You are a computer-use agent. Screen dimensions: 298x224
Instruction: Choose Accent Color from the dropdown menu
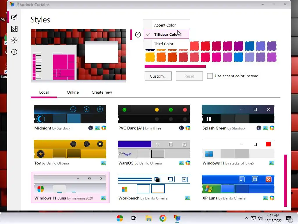(166, 25)
